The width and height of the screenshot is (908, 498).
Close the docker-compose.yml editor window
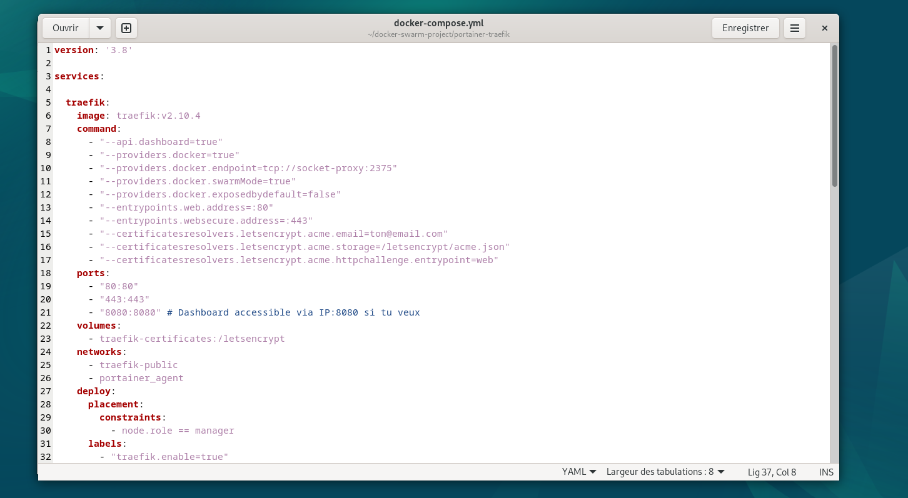(824, 28)
